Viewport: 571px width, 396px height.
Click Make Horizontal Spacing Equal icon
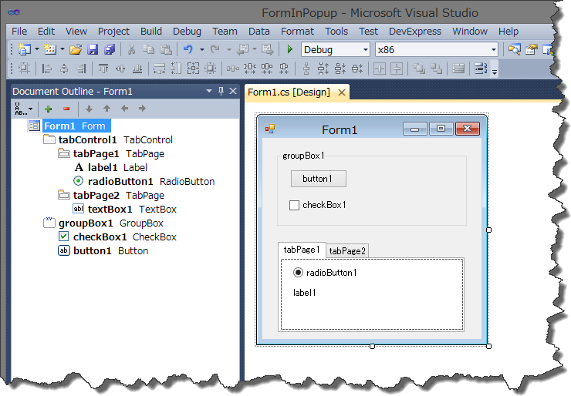233,69
